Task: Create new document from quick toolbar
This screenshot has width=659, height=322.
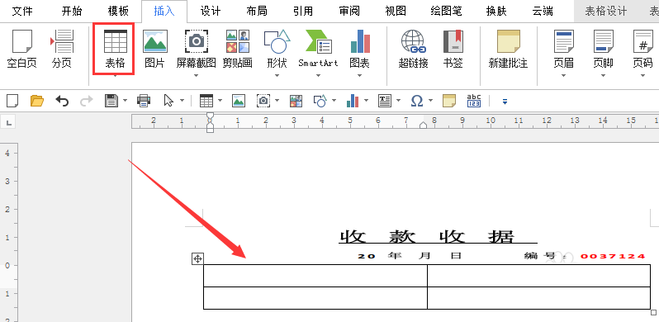Action: click(x=12, y=101)
